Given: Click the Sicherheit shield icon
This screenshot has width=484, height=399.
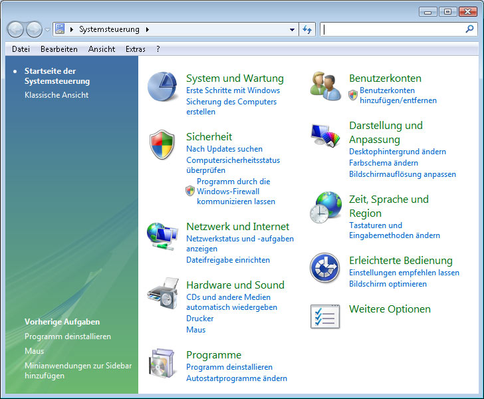Looking at the screenshot, I should [162, 144].
